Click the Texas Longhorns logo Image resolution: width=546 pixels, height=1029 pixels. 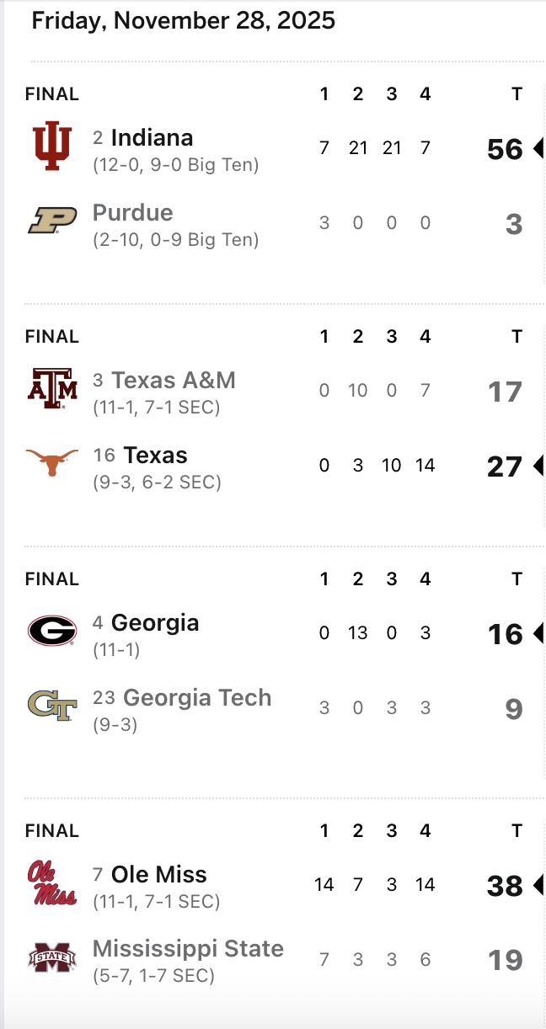point(52,462)
